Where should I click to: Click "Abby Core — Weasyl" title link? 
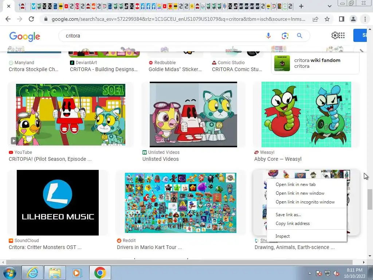coord(278,159)
